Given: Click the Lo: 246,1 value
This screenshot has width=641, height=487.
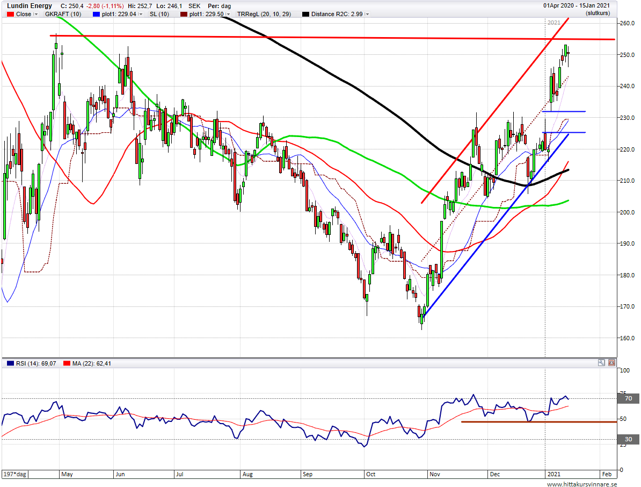Looking at the screenshot, I should pos(169,6).
